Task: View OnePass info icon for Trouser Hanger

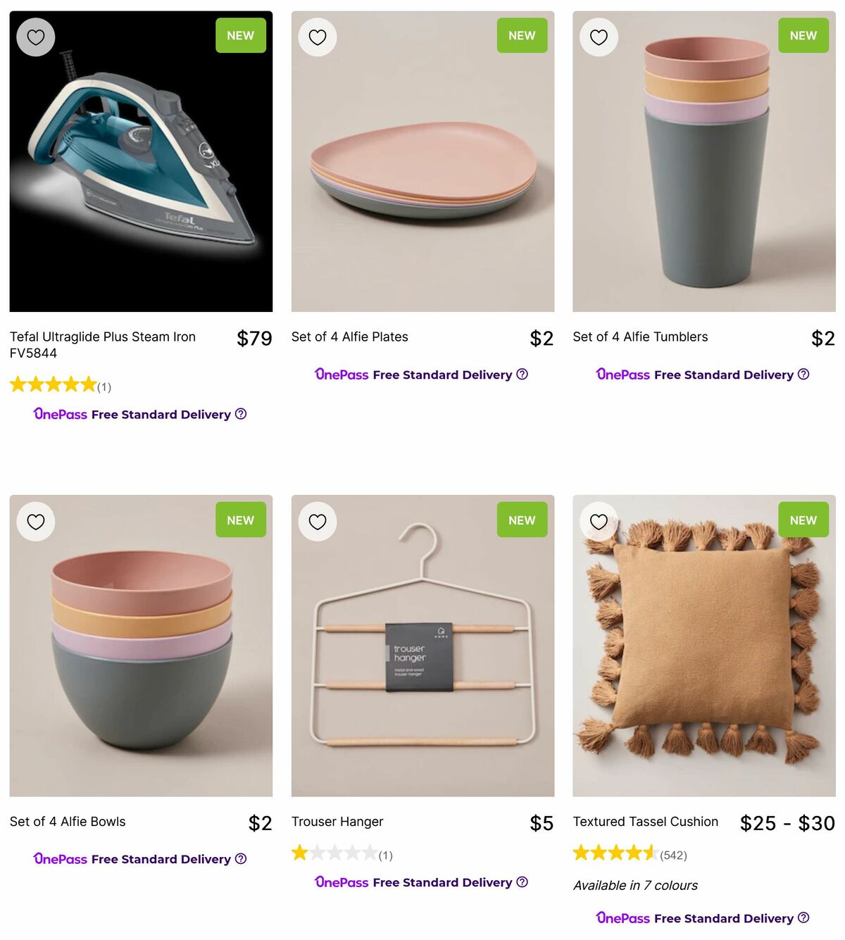Action: tap(522, 882)
